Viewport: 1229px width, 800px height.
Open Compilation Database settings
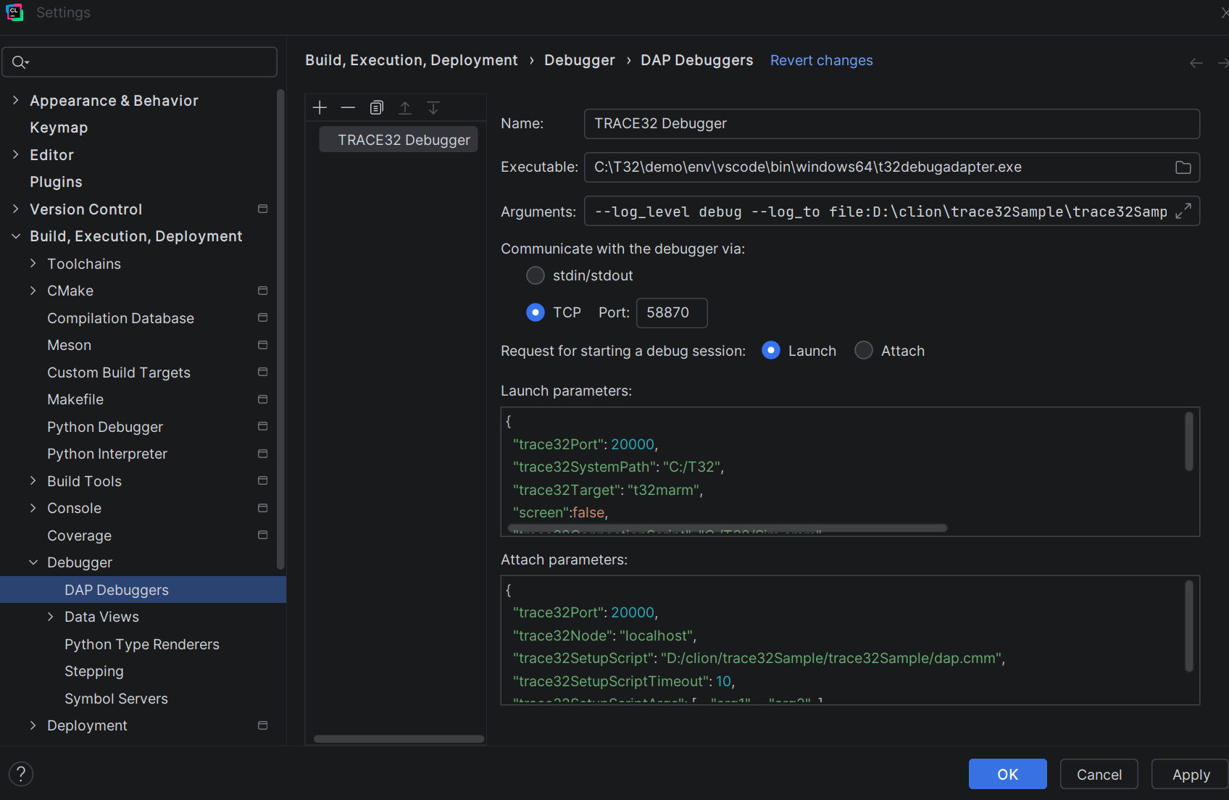pos(120,318)
